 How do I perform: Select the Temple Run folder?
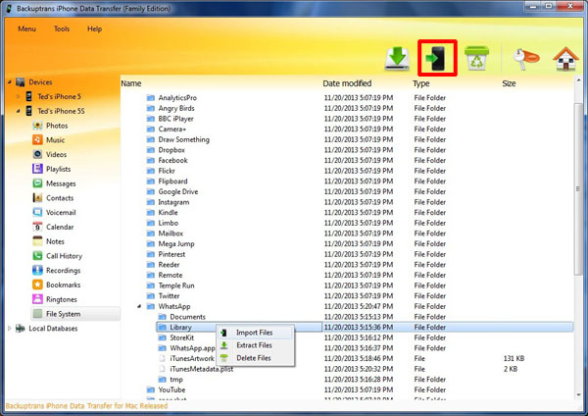point(176,286)
